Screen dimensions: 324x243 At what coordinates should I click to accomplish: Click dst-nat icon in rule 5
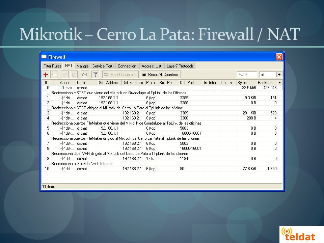pyautogui.click(x=62, y=128)
